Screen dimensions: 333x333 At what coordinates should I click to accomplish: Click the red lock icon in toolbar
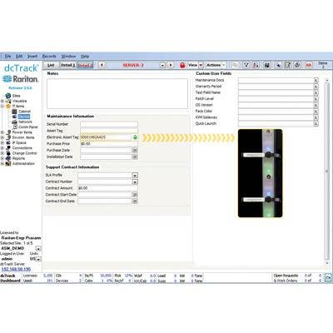(x=182, y=65)
